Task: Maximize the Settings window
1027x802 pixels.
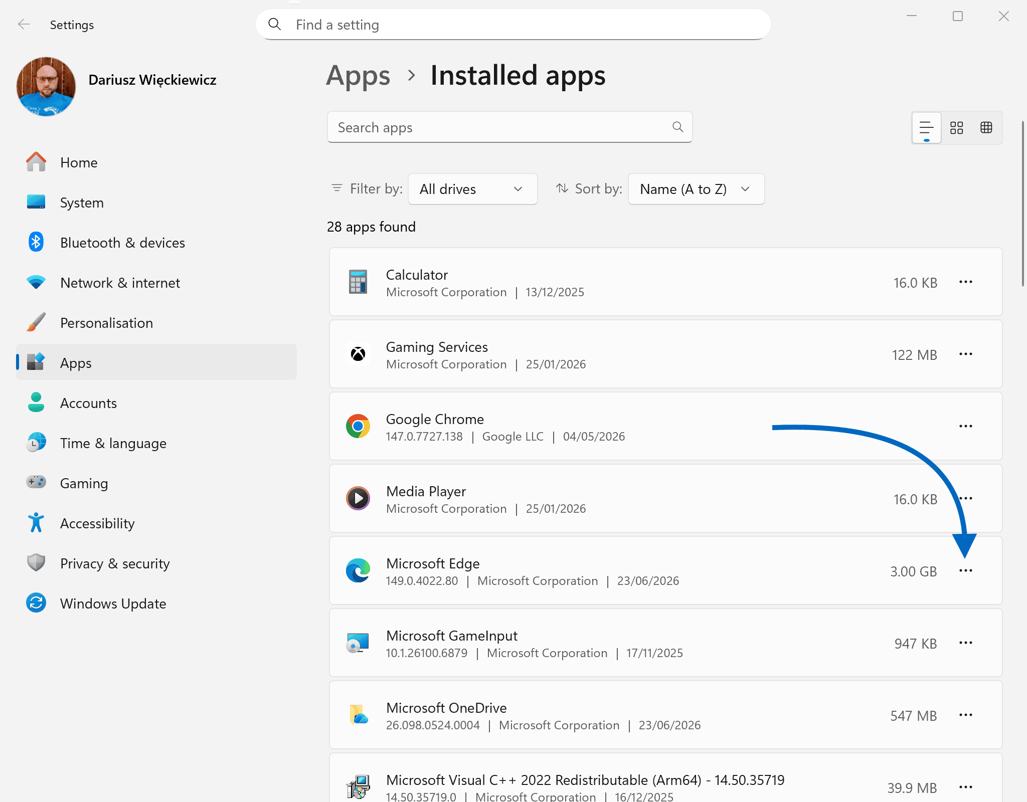Action: (x=958, y=17)
